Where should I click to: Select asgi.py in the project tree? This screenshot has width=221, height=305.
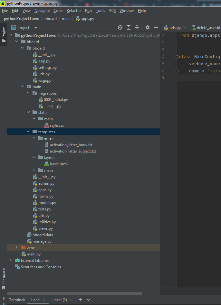tap(44, 61)
